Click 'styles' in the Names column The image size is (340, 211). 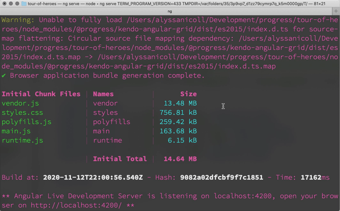tap(105, 113)
